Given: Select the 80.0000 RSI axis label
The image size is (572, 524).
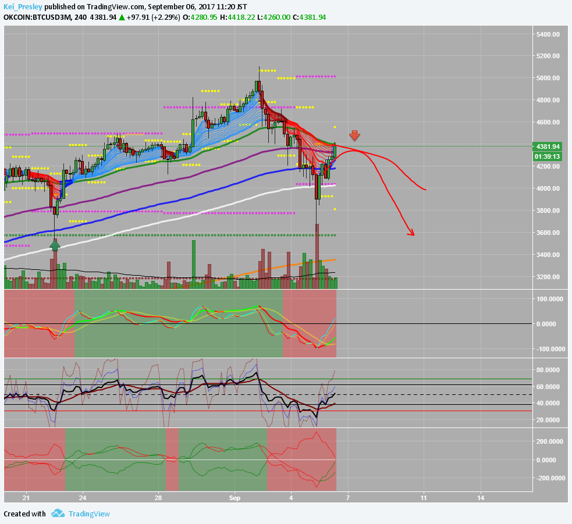Looking at the screenshot, I should (x=549, y=370).
